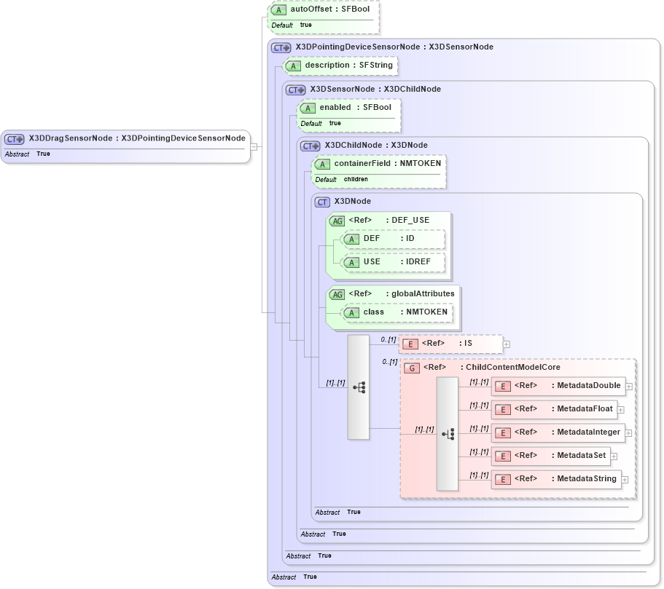This screenshot has height=589, width=664.
Task: Expand the MetadataString element
Action: (x=625, y=479)
